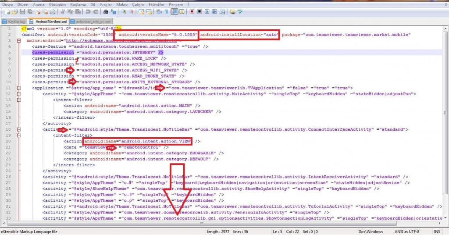Open the Kodlama menu

click(x=78, y=4)
